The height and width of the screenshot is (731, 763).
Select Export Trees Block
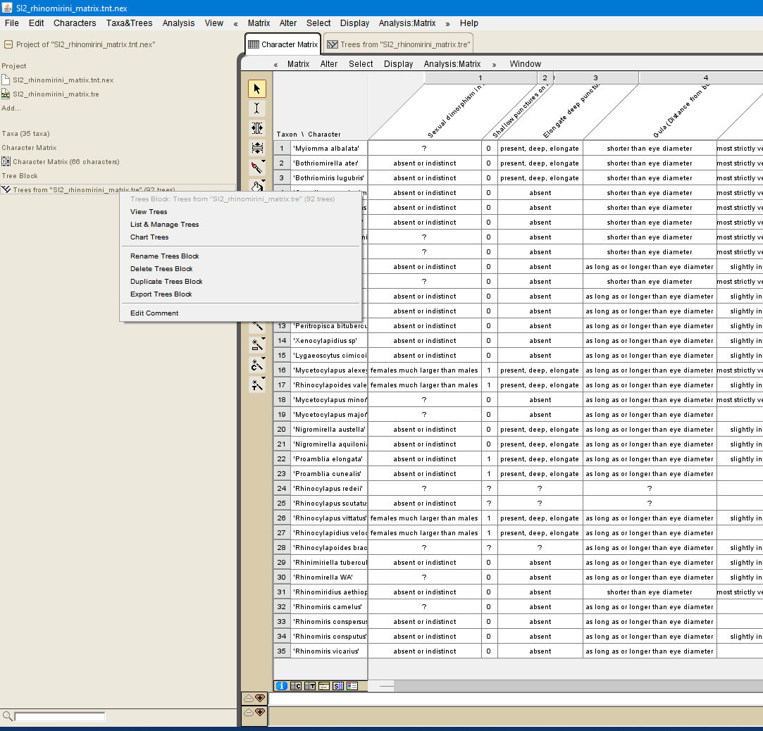[x=161, y=294]
